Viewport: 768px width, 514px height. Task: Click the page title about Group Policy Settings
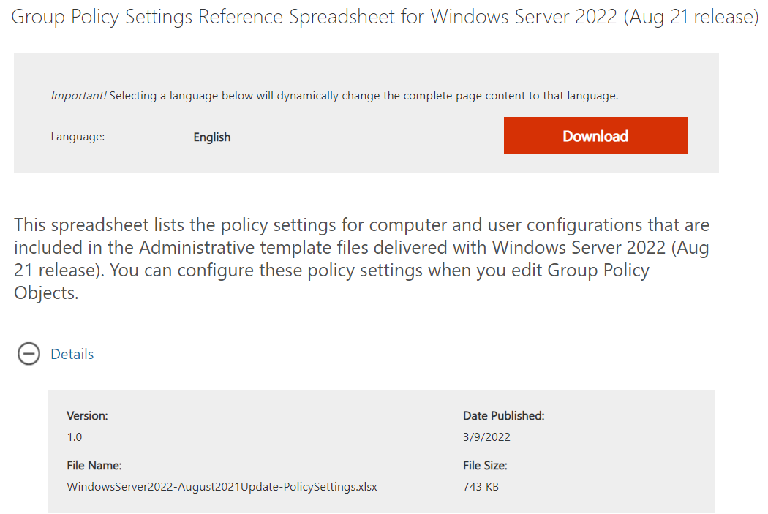coord(385,17)
